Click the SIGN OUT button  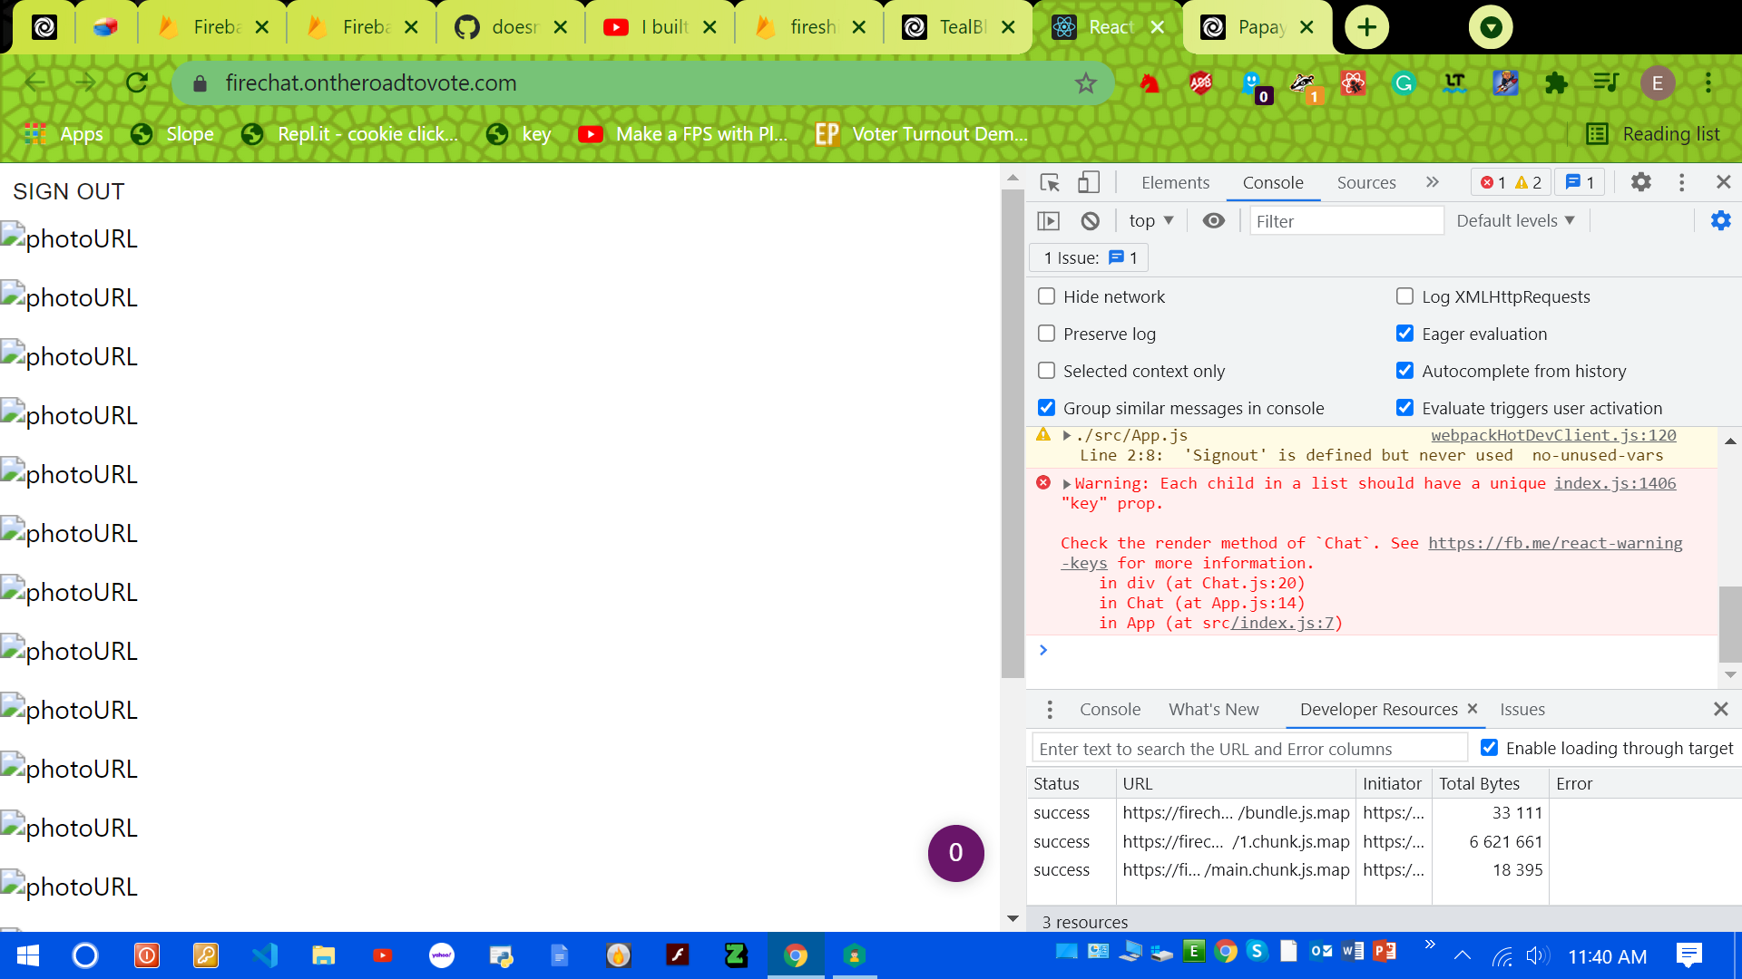point(69,191)
